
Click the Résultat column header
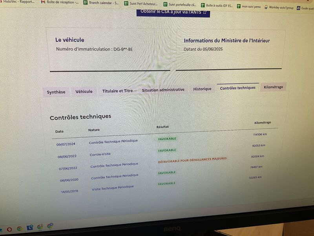(x=162, y=127)
